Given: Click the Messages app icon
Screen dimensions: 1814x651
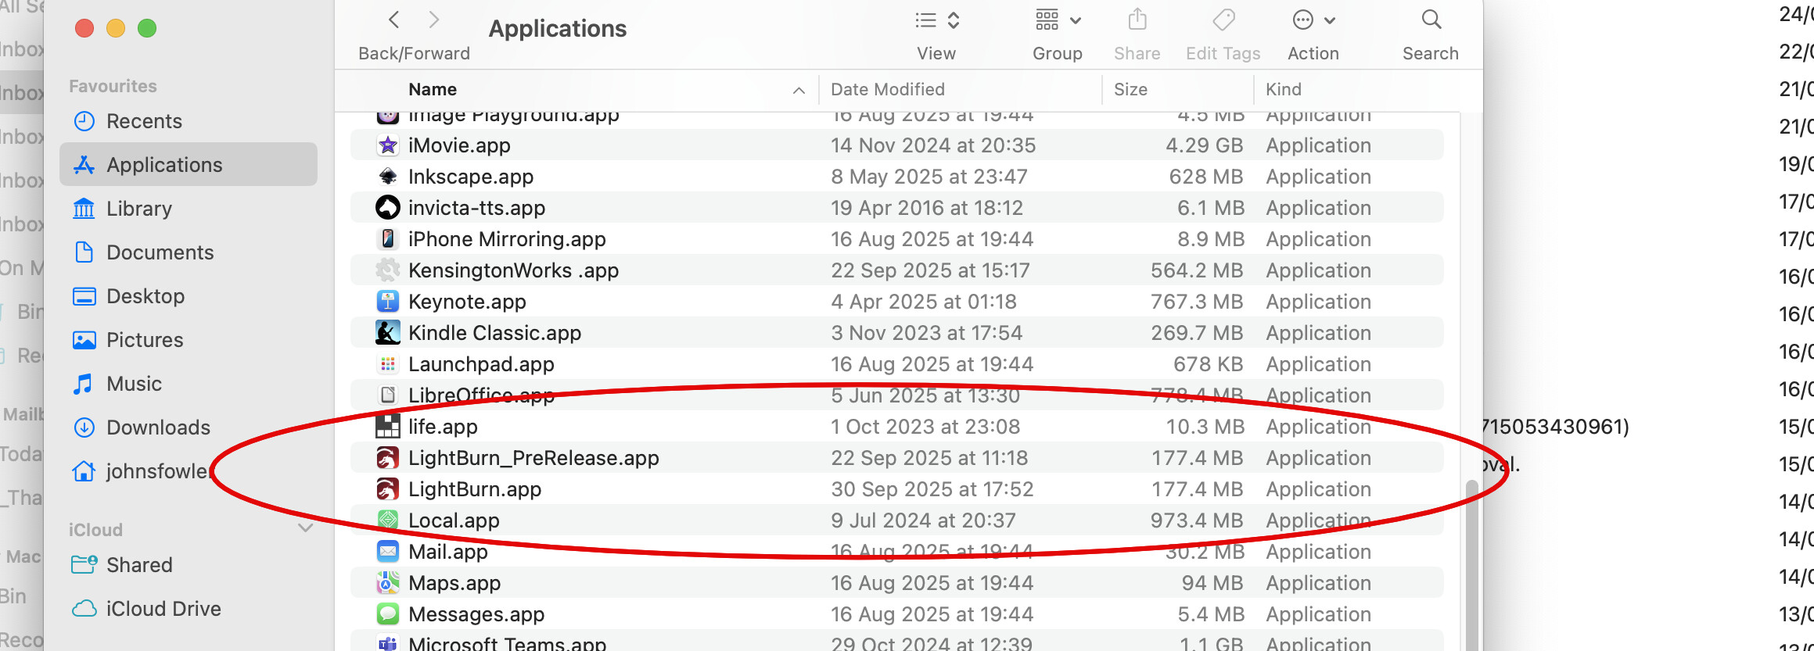Looking at the screenshot, I should click(x=387, y=614).
